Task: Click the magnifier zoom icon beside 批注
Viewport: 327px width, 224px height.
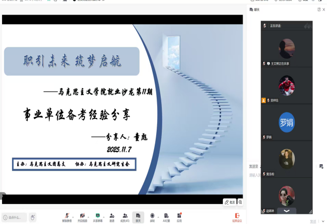Action: tap(240, 202)
